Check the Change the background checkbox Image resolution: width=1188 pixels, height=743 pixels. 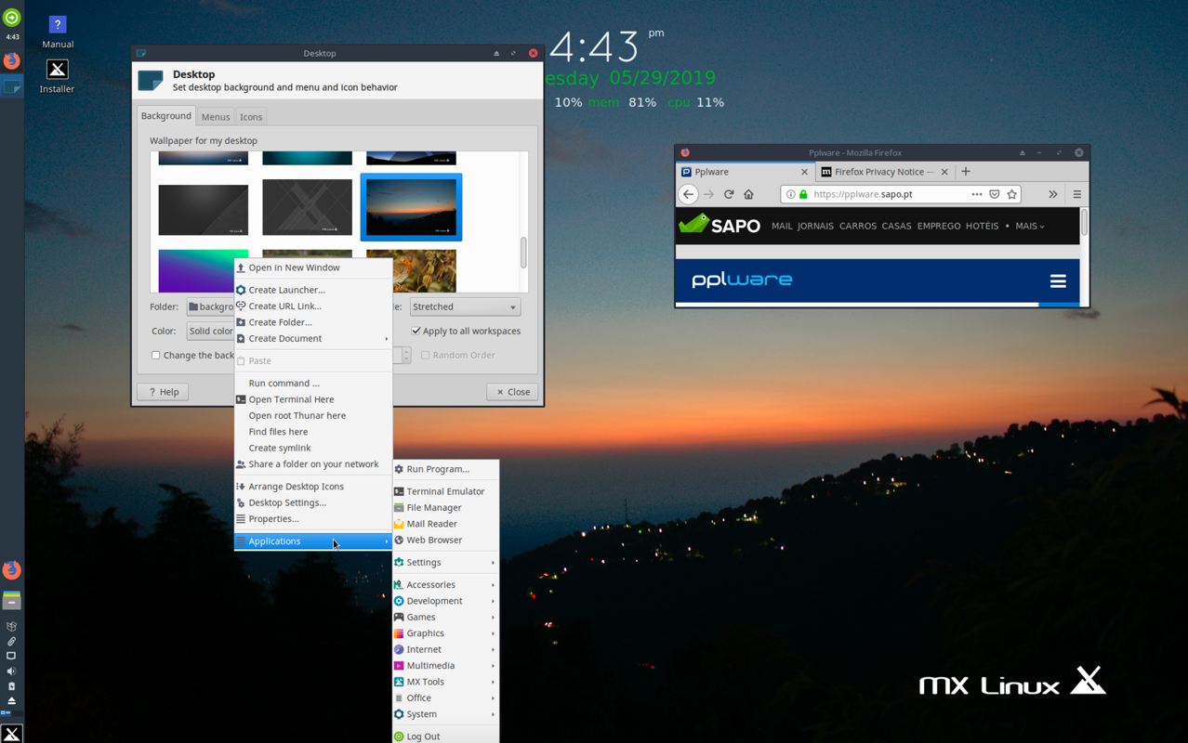tap(155, 355)
